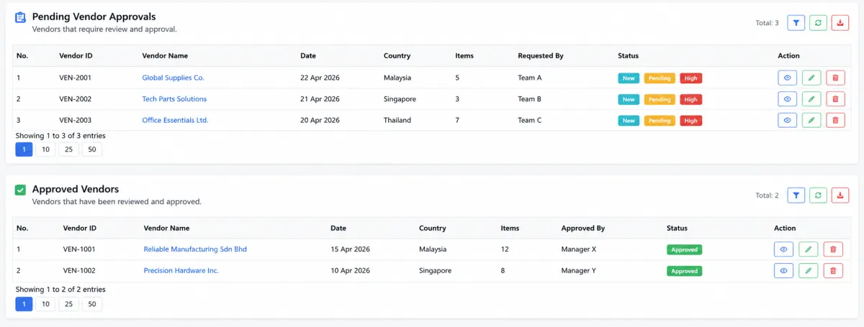Select the 'Manager Y' cell

580,271
